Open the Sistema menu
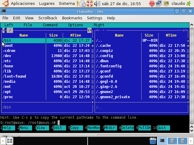This screenshot has height=145, width=194. 67,3
